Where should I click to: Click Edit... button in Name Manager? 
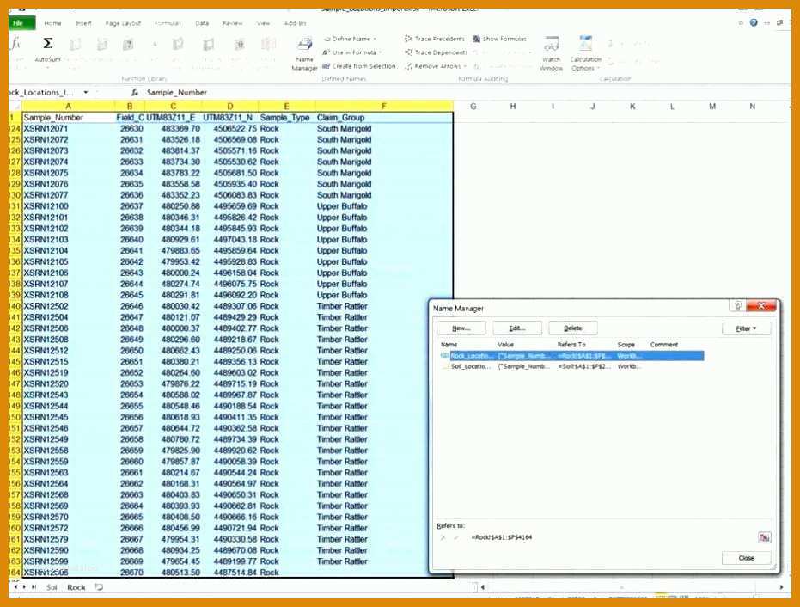pyautogui.click(x=516, y=328)
